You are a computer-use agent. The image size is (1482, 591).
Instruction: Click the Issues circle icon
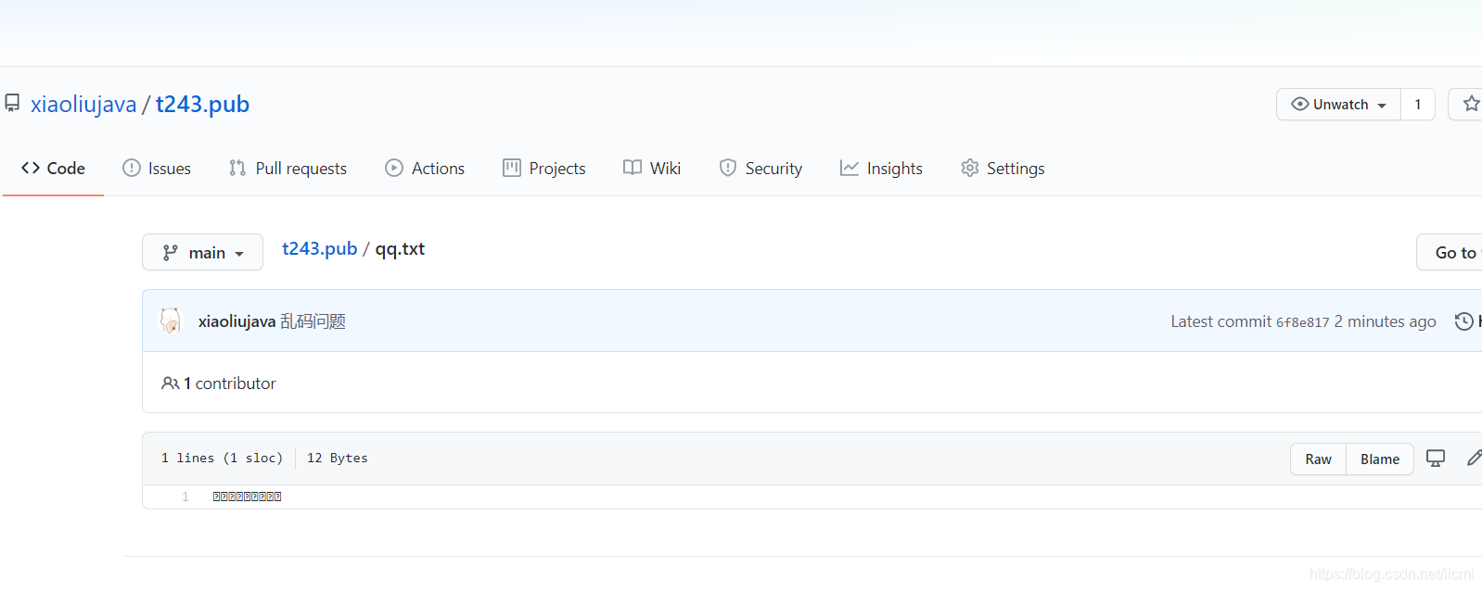click(x=132, y=168)
